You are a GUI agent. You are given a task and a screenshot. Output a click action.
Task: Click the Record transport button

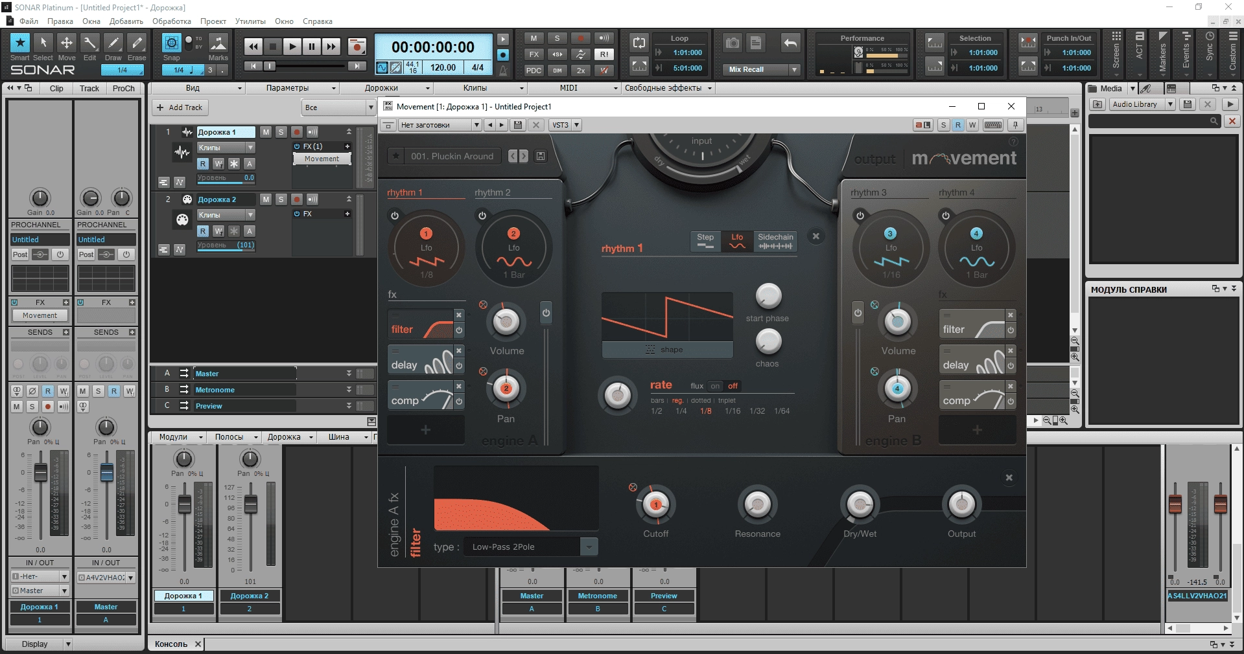[x=357, y=47]
